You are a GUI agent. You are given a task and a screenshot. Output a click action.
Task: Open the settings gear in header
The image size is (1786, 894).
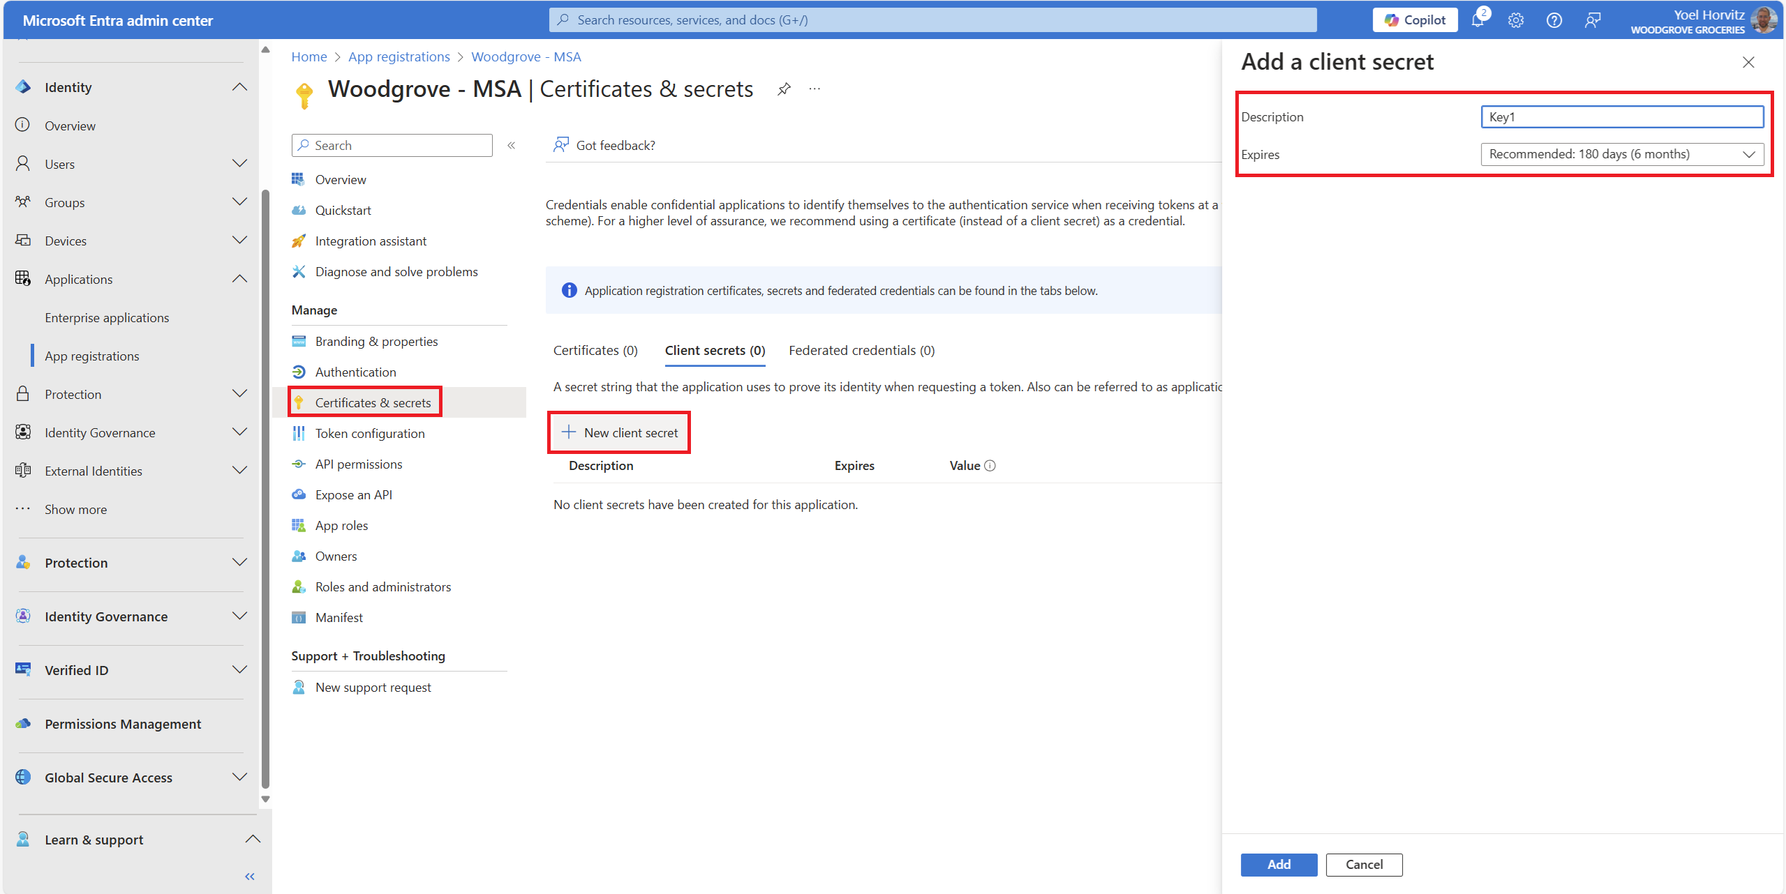pos(1515,20)
